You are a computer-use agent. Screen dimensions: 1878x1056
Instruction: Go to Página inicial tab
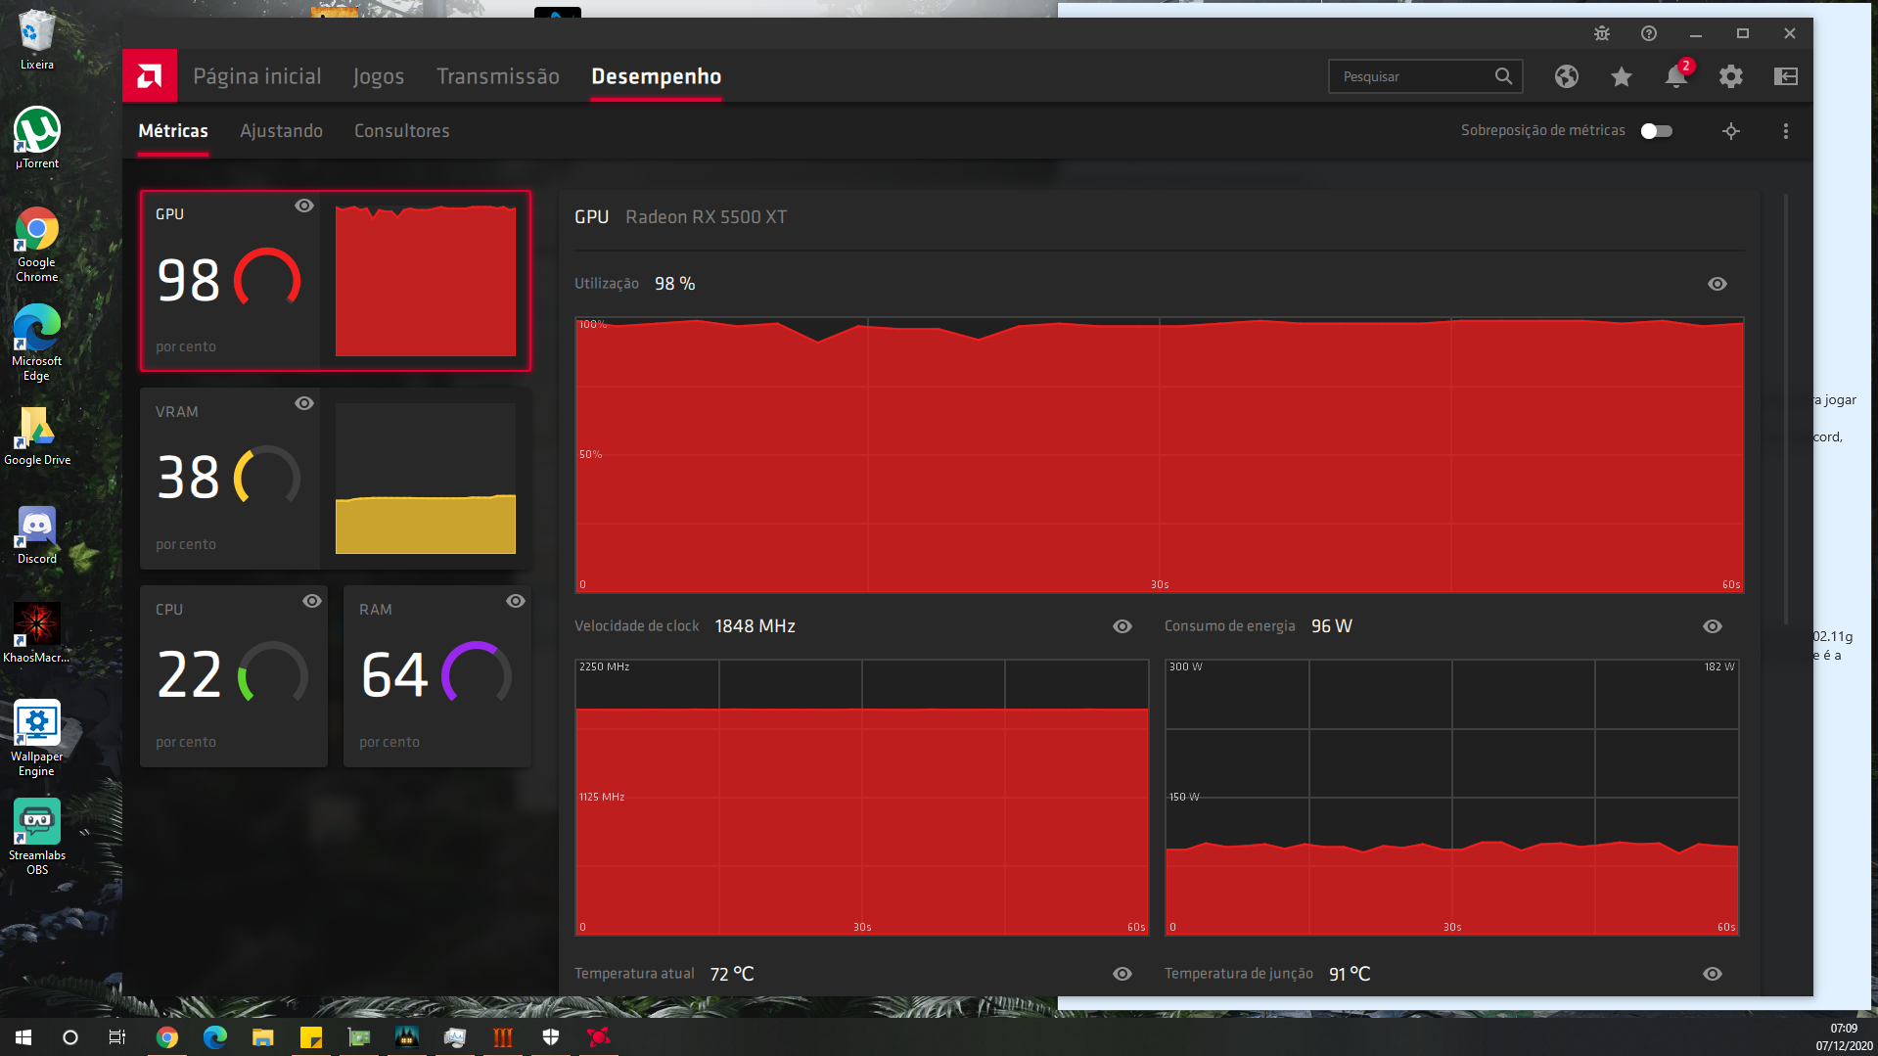257,76
